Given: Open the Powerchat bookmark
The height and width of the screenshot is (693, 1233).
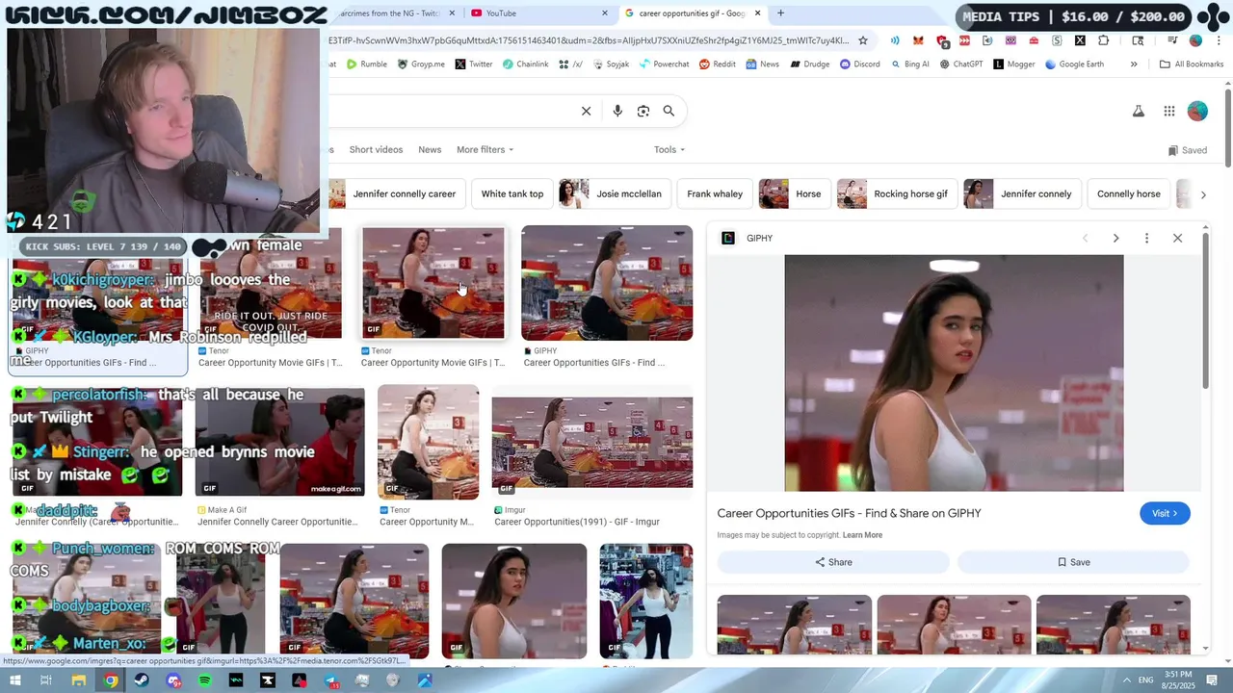Looking at the screenshot, I should click(664, 64).
